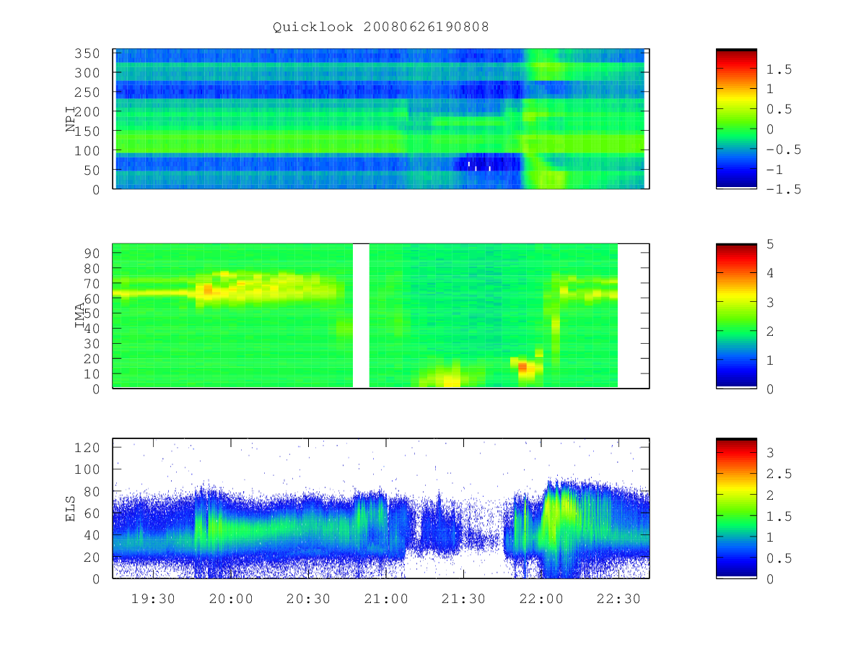
Task: Click the ELS panel's color scale bar
Action: (x=736, y=508)
